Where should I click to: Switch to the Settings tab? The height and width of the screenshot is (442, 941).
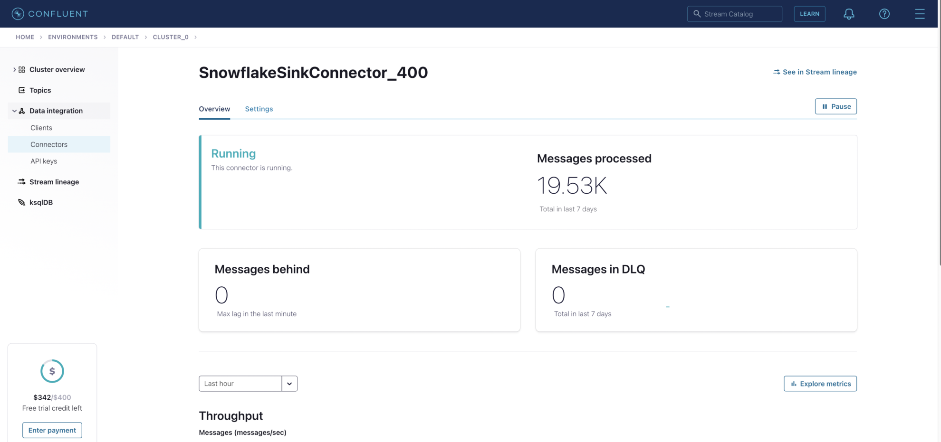(x=259, y=109)
